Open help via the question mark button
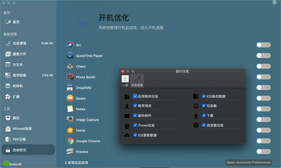 (274, 3)
